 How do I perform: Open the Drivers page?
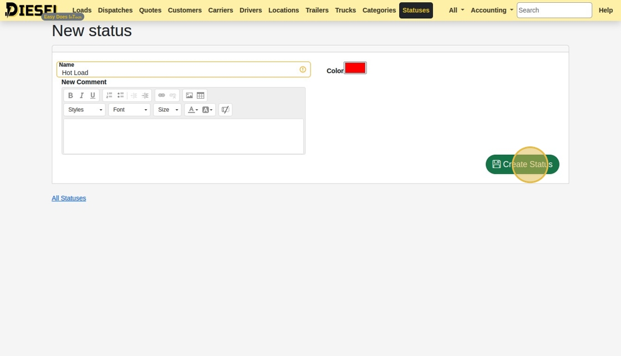click(x=251, y=11)
